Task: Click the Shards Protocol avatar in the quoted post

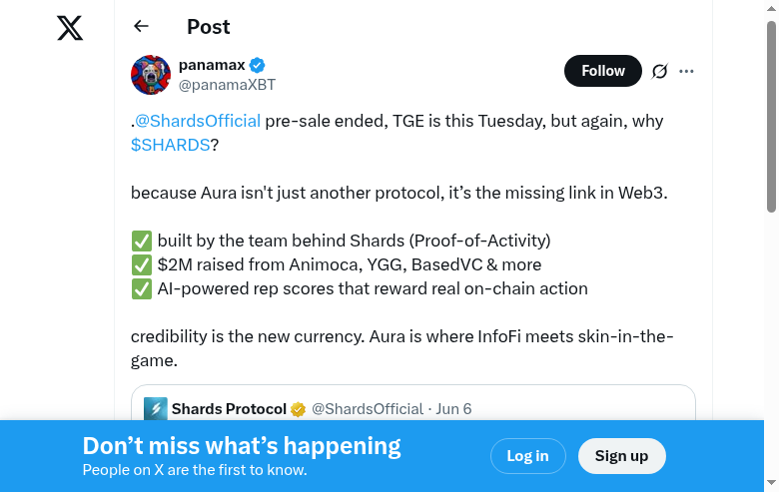Action: coord(156,409)
